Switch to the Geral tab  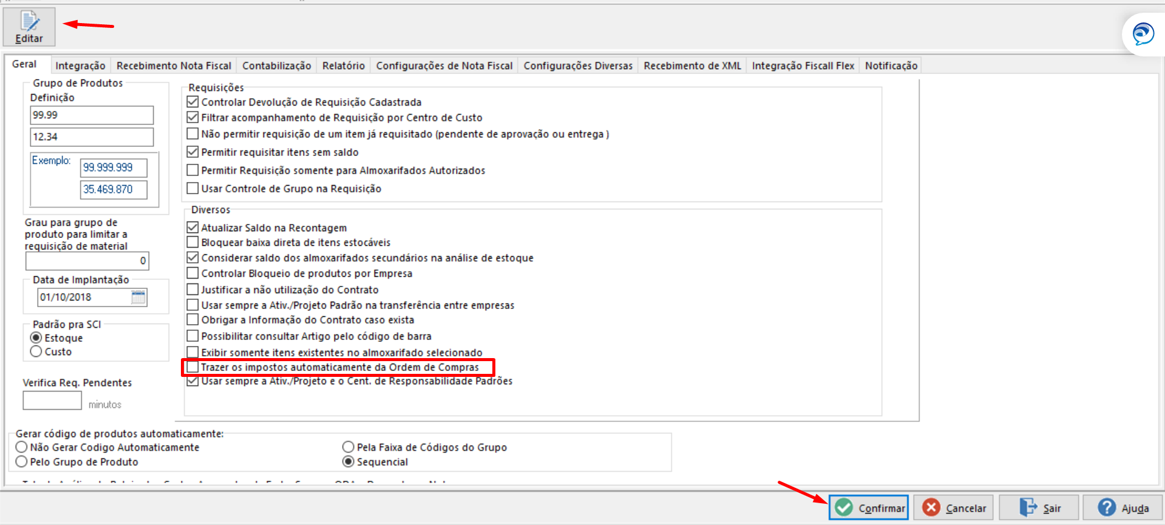[x=24, y=64]
